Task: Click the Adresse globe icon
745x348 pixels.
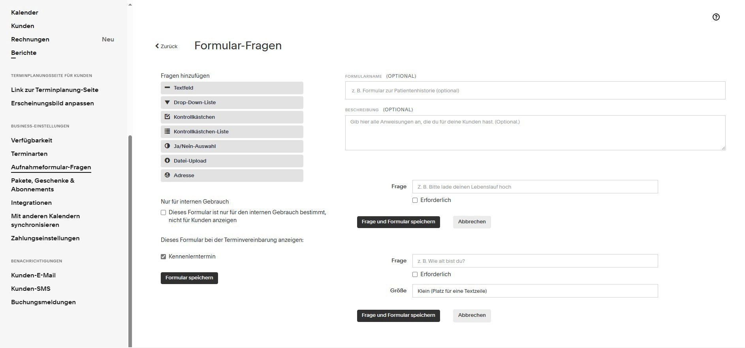Action: (x=167, y=175)
